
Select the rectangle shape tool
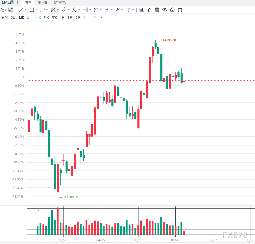pyautogui.click(x=32, y=10)
